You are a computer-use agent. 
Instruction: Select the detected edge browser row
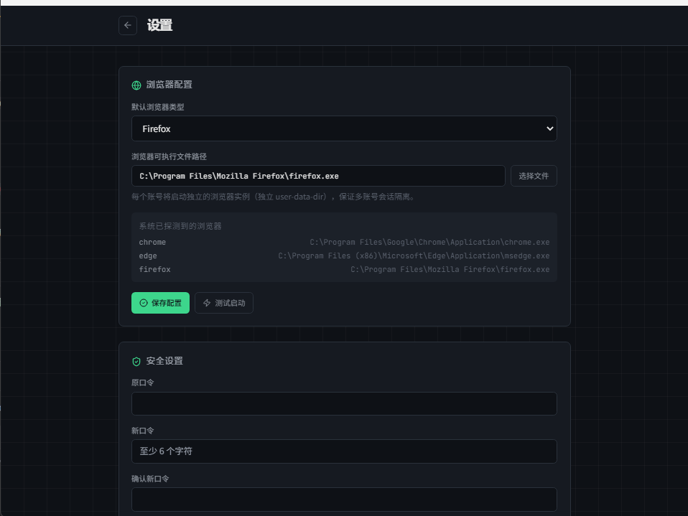(344, 255)
